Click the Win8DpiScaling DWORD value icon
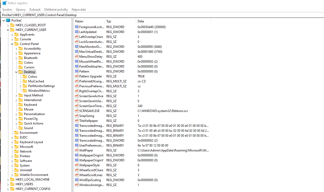The width and height of the screenshot is (324, 192). (x=77, y=180)
